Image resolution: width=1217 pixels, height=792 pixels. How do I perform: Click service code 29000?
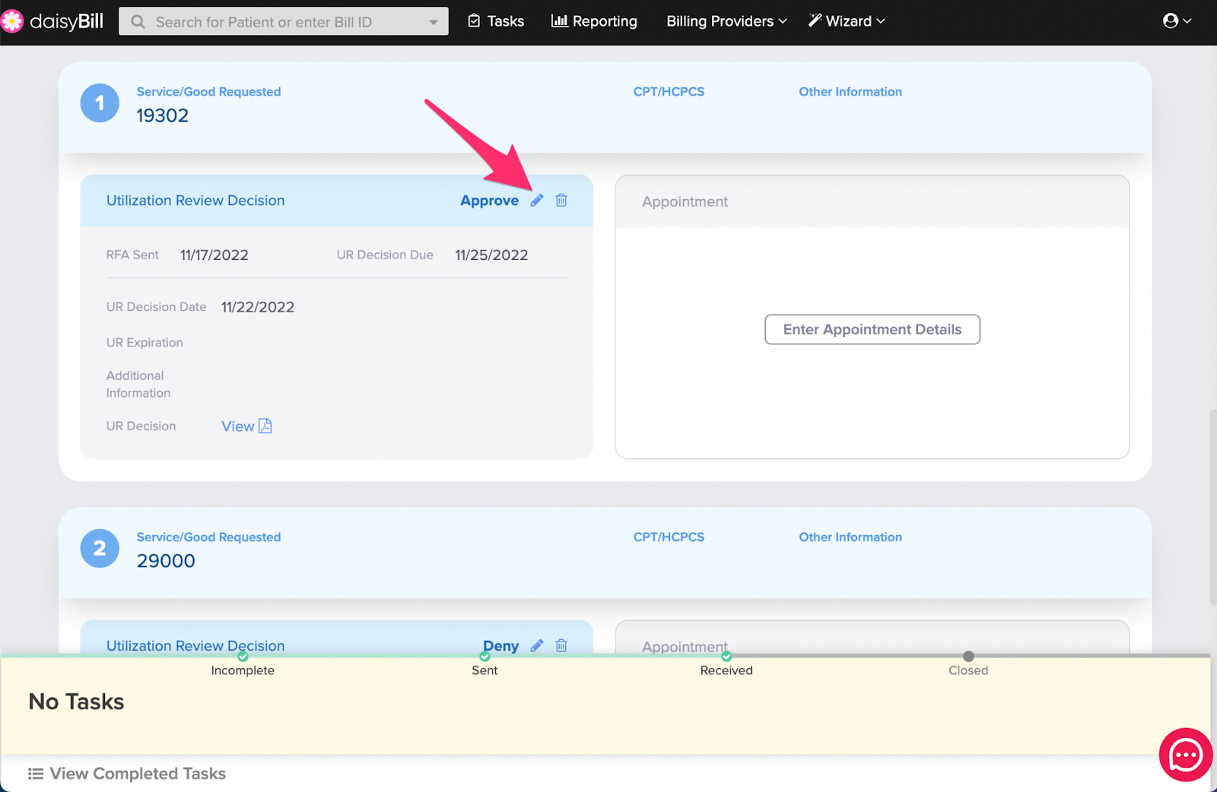(x=166, y=561)
